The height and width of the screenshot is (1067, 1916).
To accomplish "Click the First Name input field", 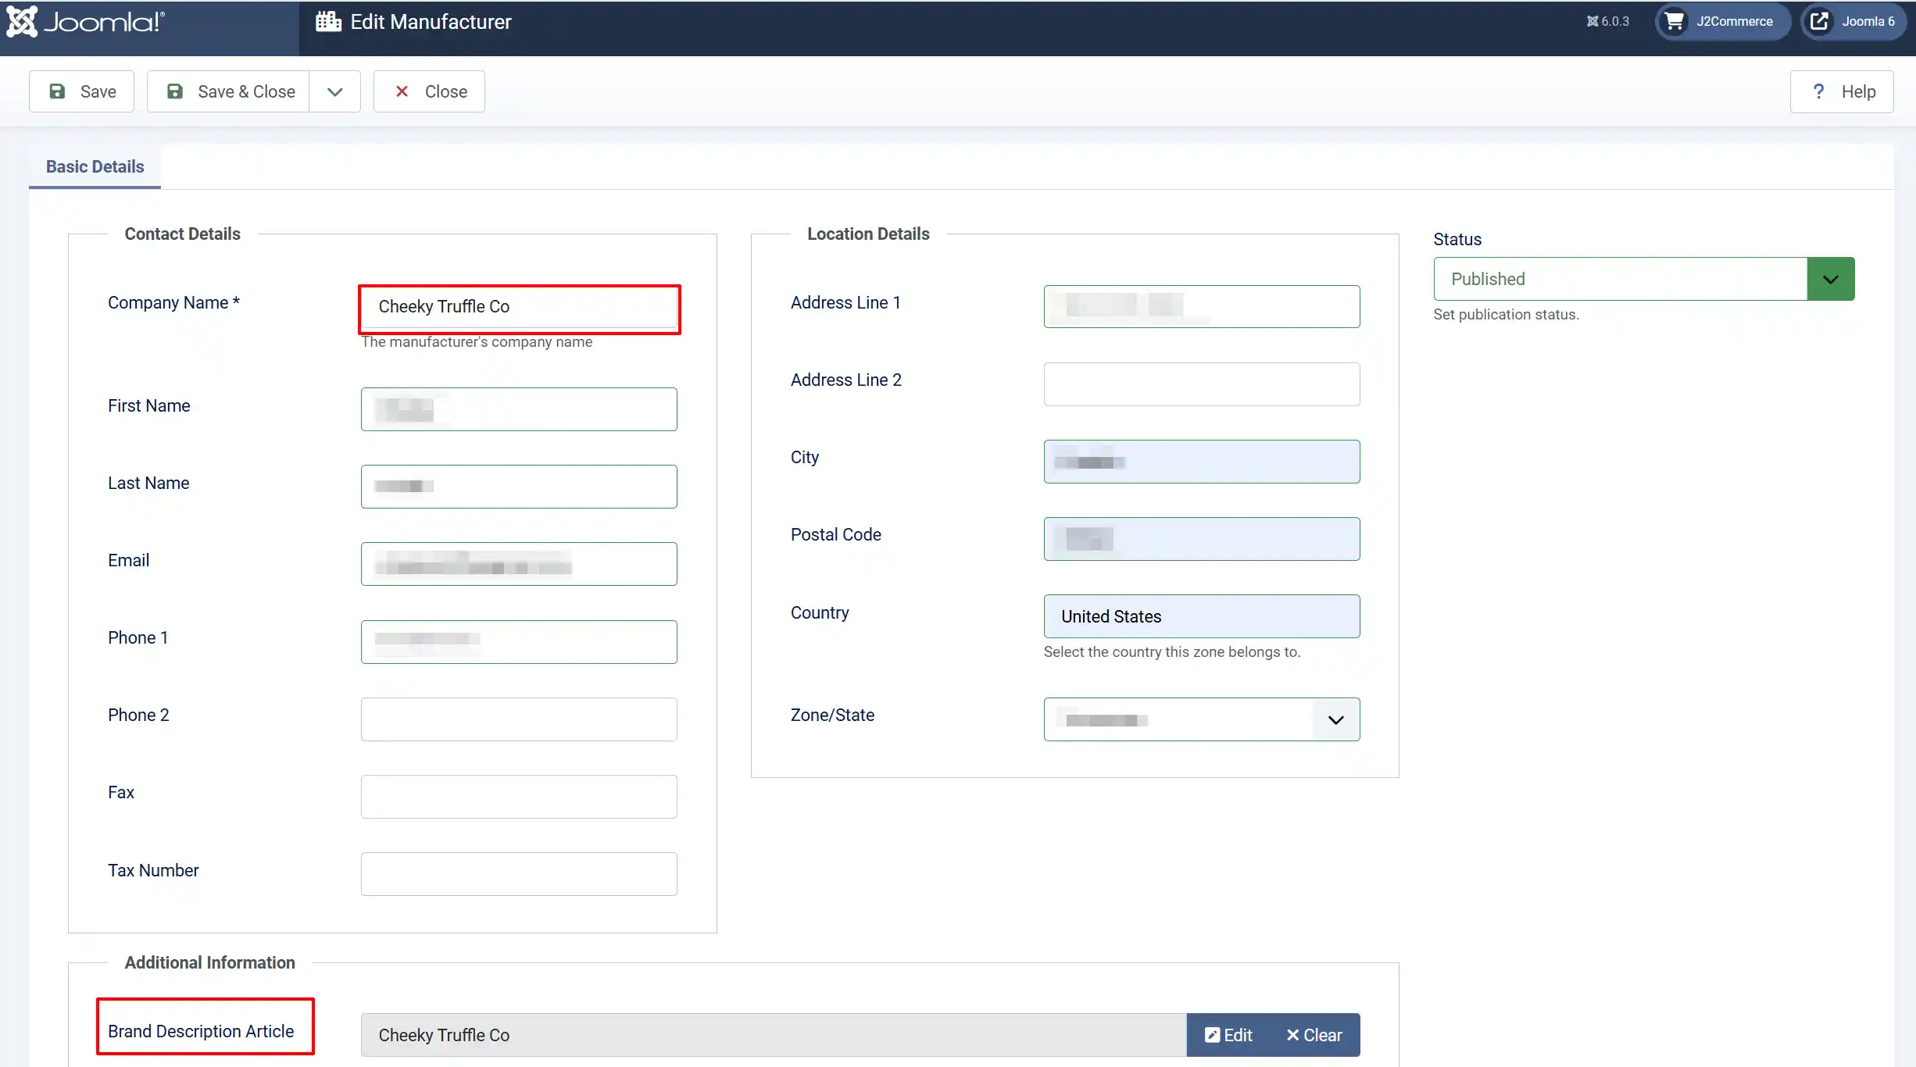I will [519, 409].
